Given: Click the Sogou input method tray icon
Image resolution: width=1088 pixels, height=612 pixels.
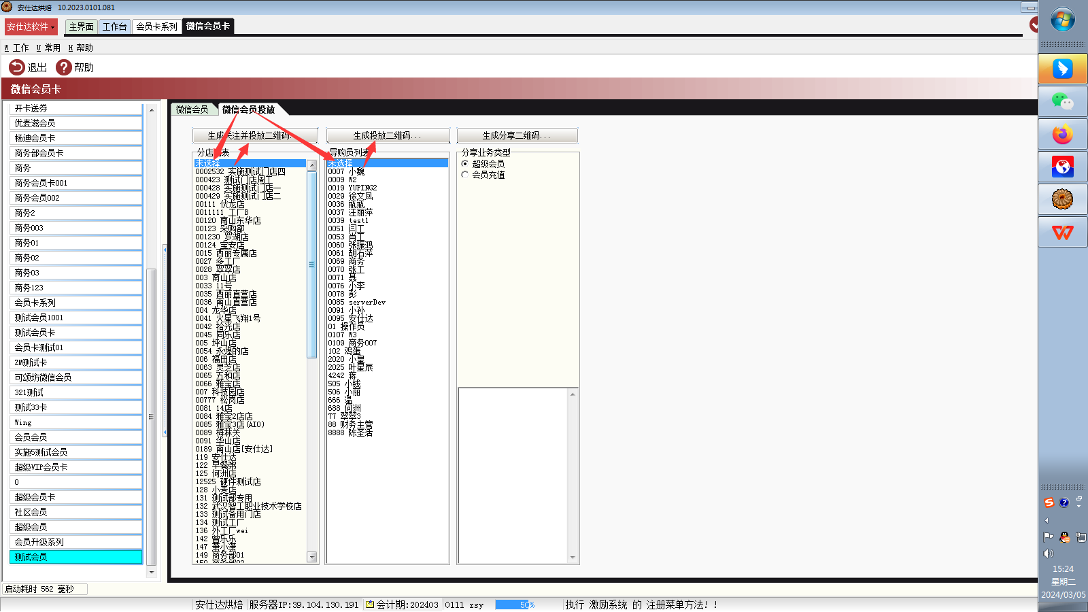Looking at the screenshot, I should [1049, 503].
